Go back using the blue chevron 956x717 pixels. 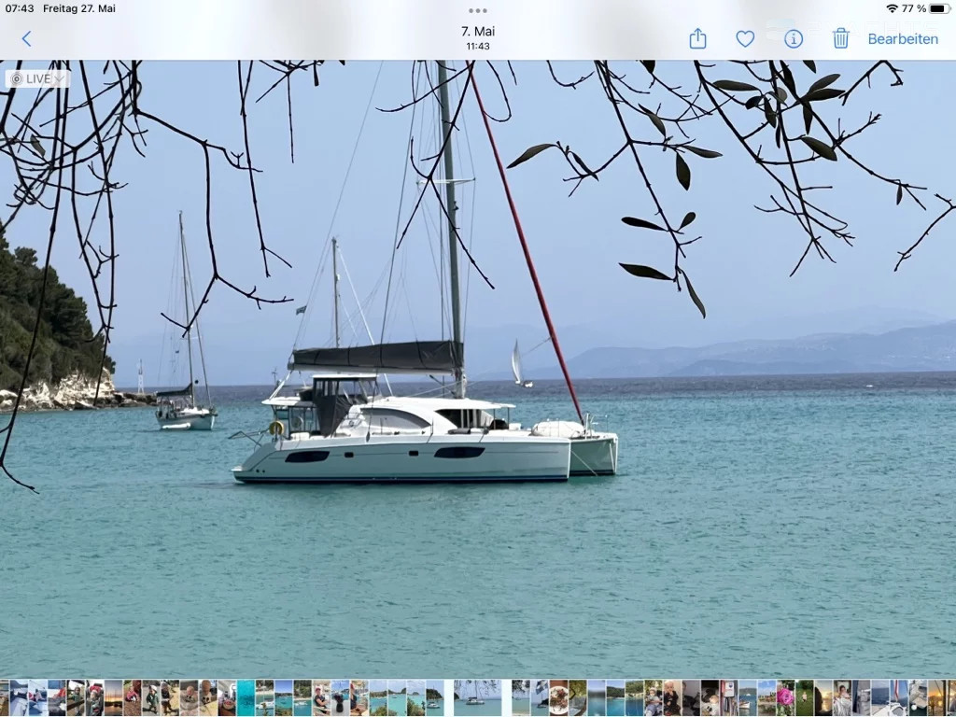coord(26,39)
